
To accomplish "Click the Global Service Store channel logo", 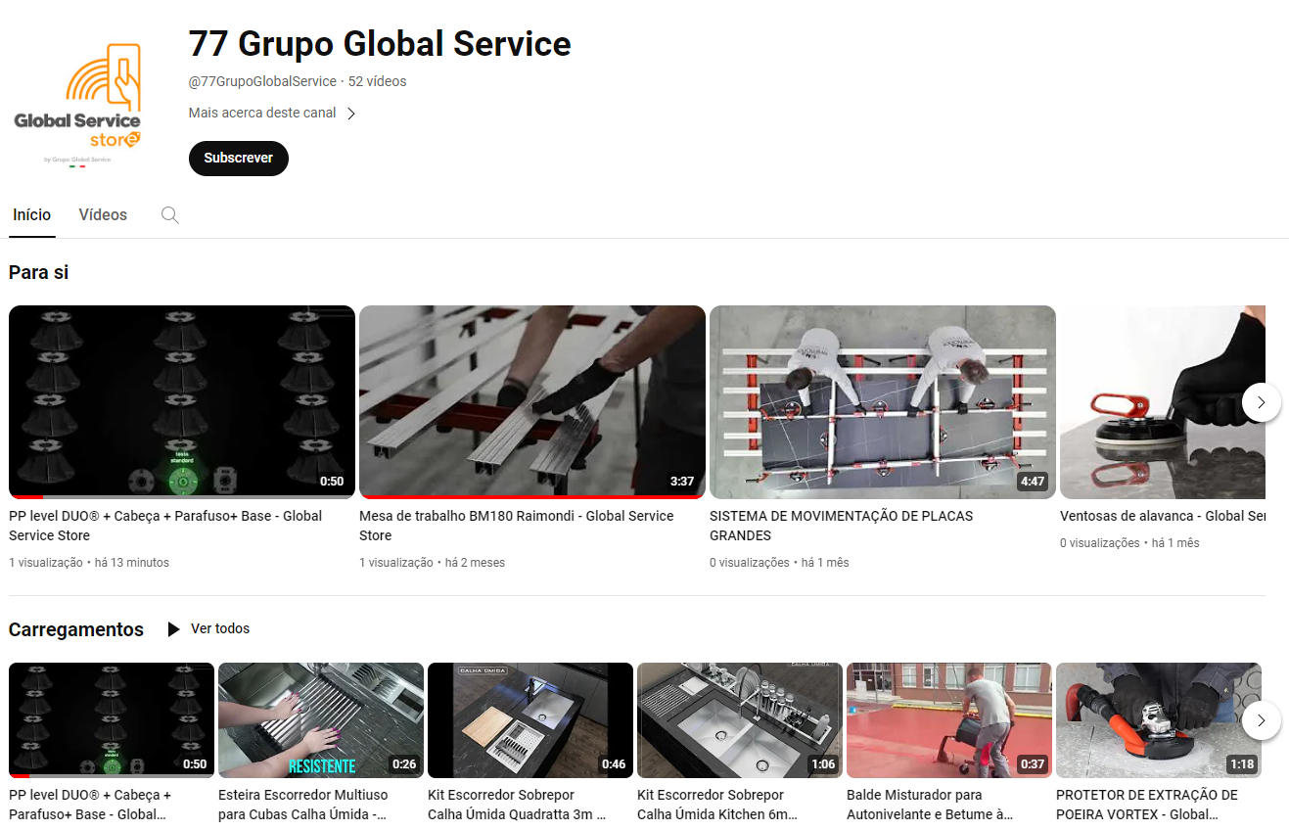I will [78, 103].
